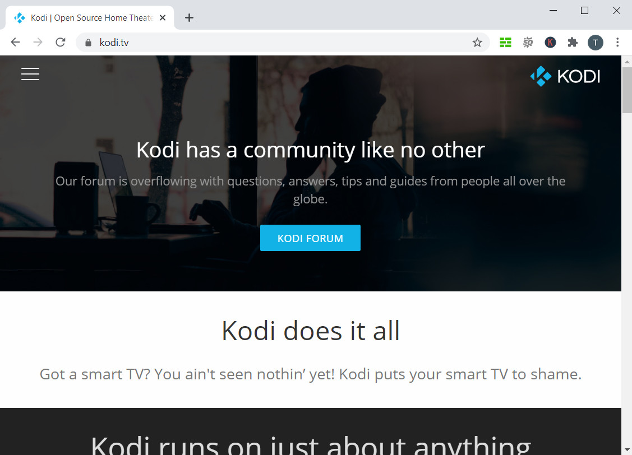Reload the kodi.tv page
Viewport: 632px width, 455px height.
point(61,43)
